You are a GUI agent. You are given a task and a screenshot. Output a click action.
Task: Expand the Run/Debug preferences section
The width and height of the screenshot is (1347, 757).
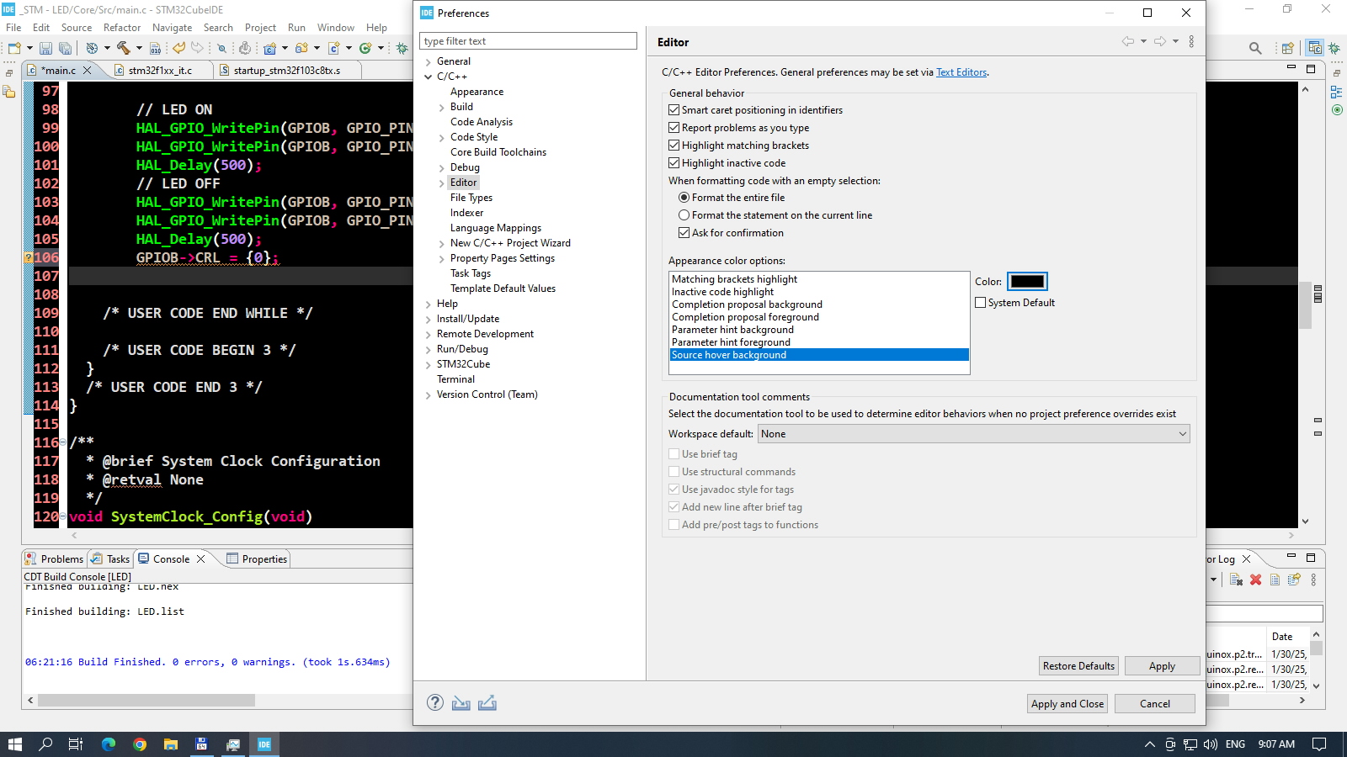[x=429, y=348]
